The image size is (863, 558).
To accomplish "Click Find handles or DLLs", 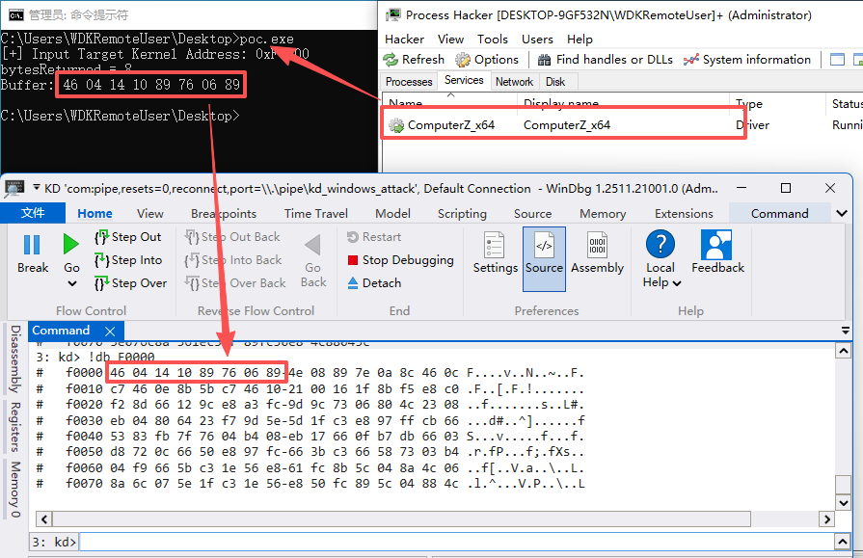I will coord(606,60).
